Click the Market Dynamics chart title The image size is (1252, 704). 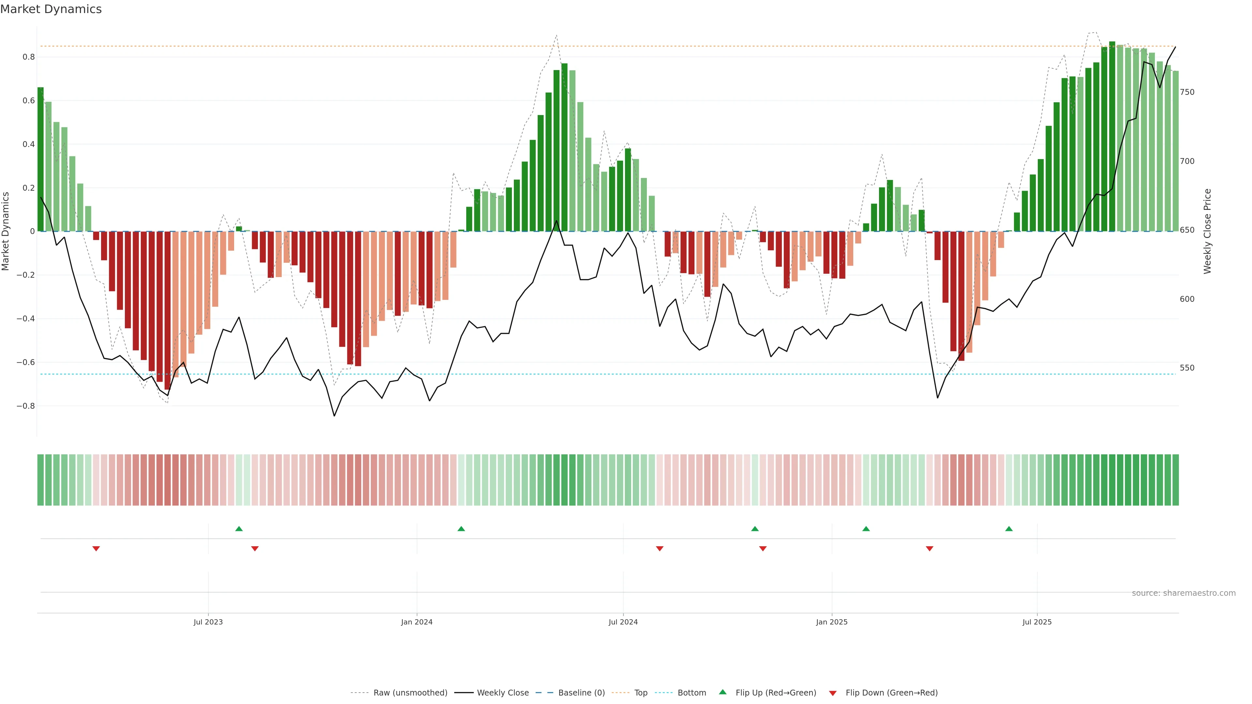tap(51, 9)
